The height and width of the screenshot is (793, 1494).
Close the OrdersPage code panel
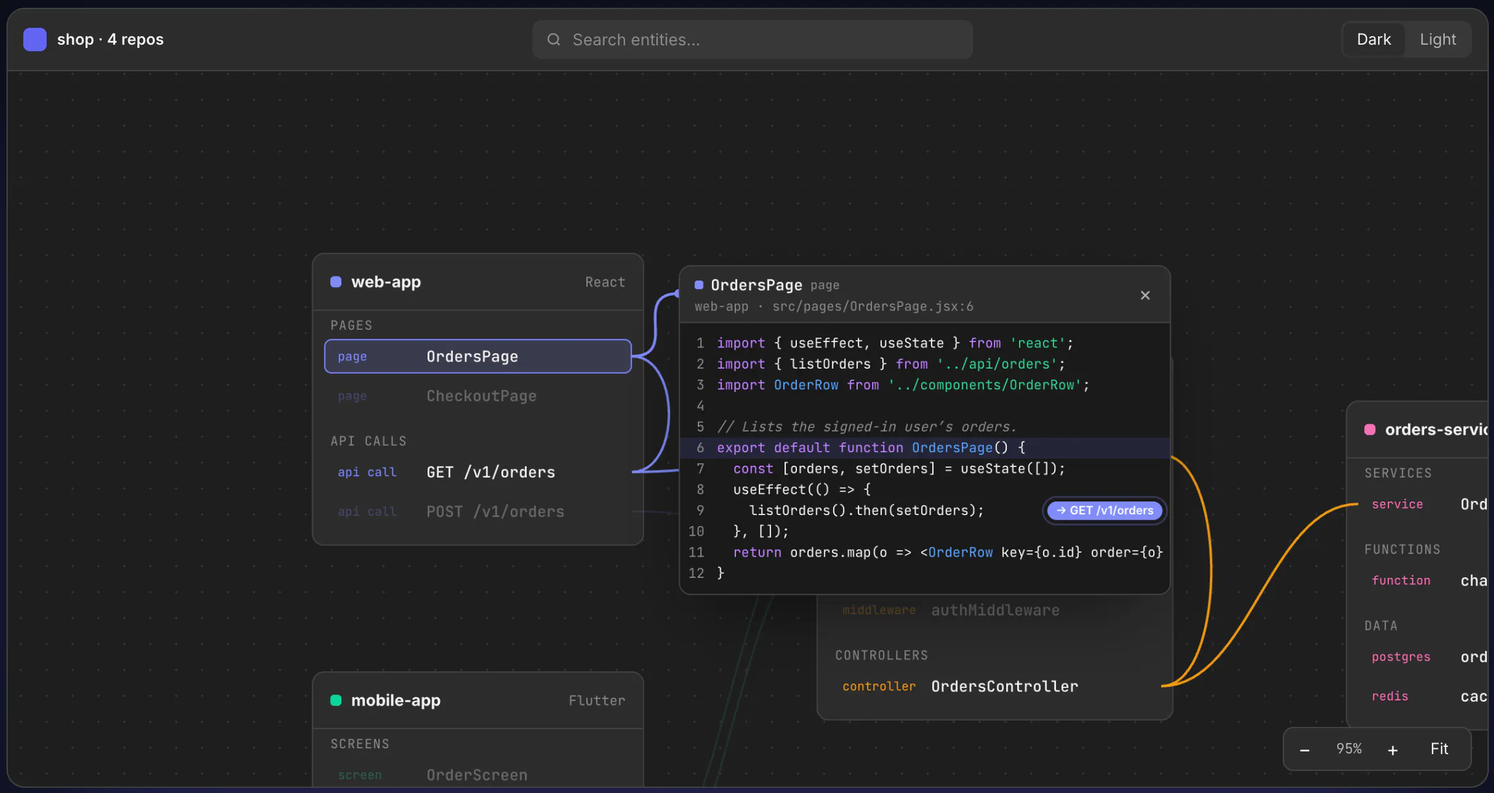1145,295
